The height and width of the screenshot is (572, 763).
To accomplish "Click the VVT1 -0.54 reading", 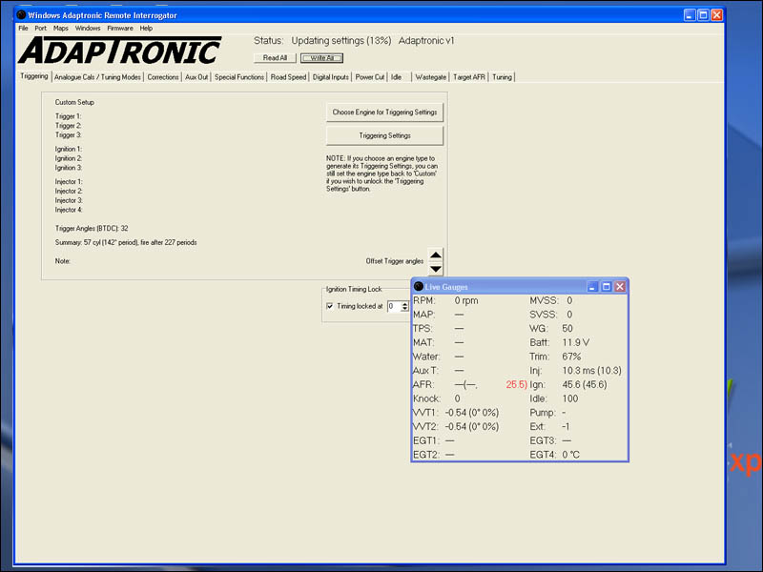I will coord(456,413).
